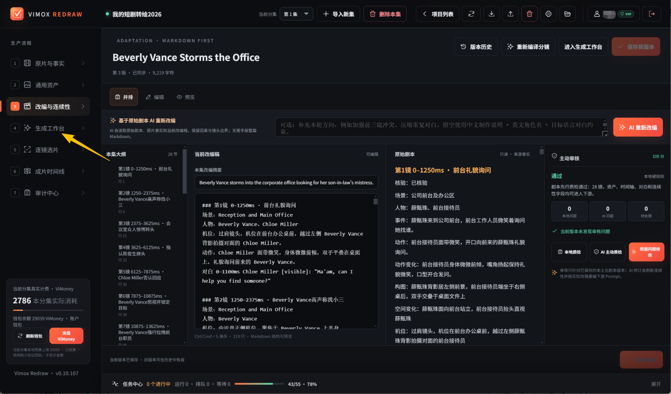Click the outline panel scrollbar
671x394 pixels.
tap(185, 173)
